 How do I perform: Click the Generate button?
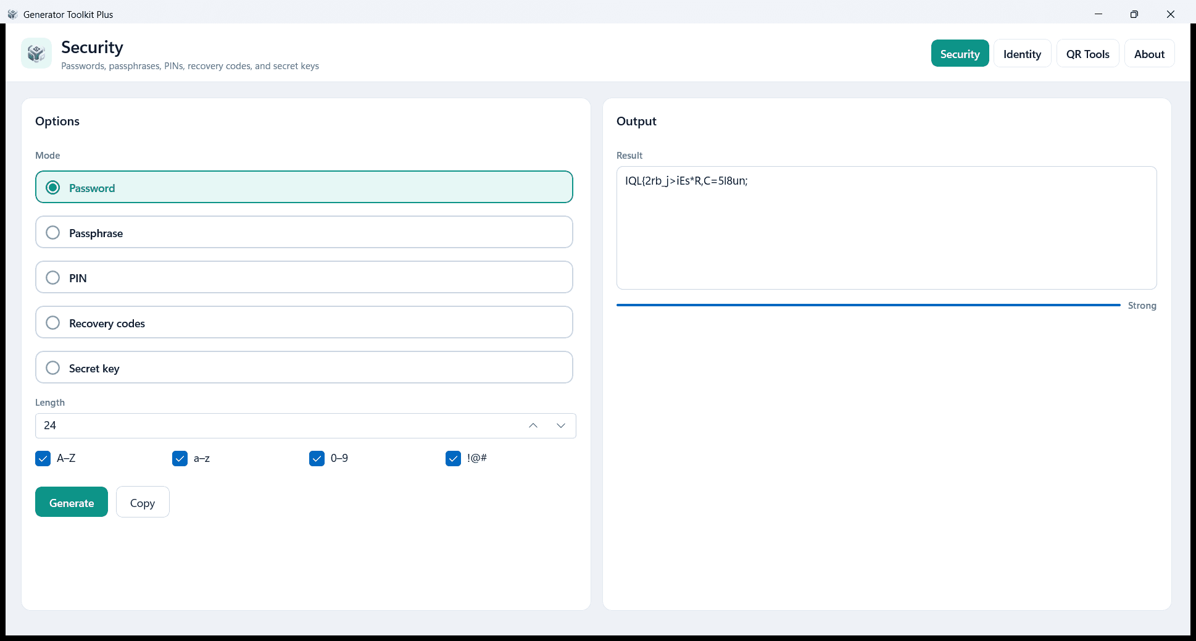(x=72, y=502)
